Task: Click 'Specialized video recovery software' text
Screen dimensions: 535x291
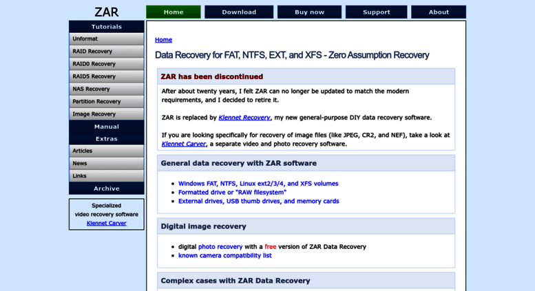Action: (x=107, y=211)
